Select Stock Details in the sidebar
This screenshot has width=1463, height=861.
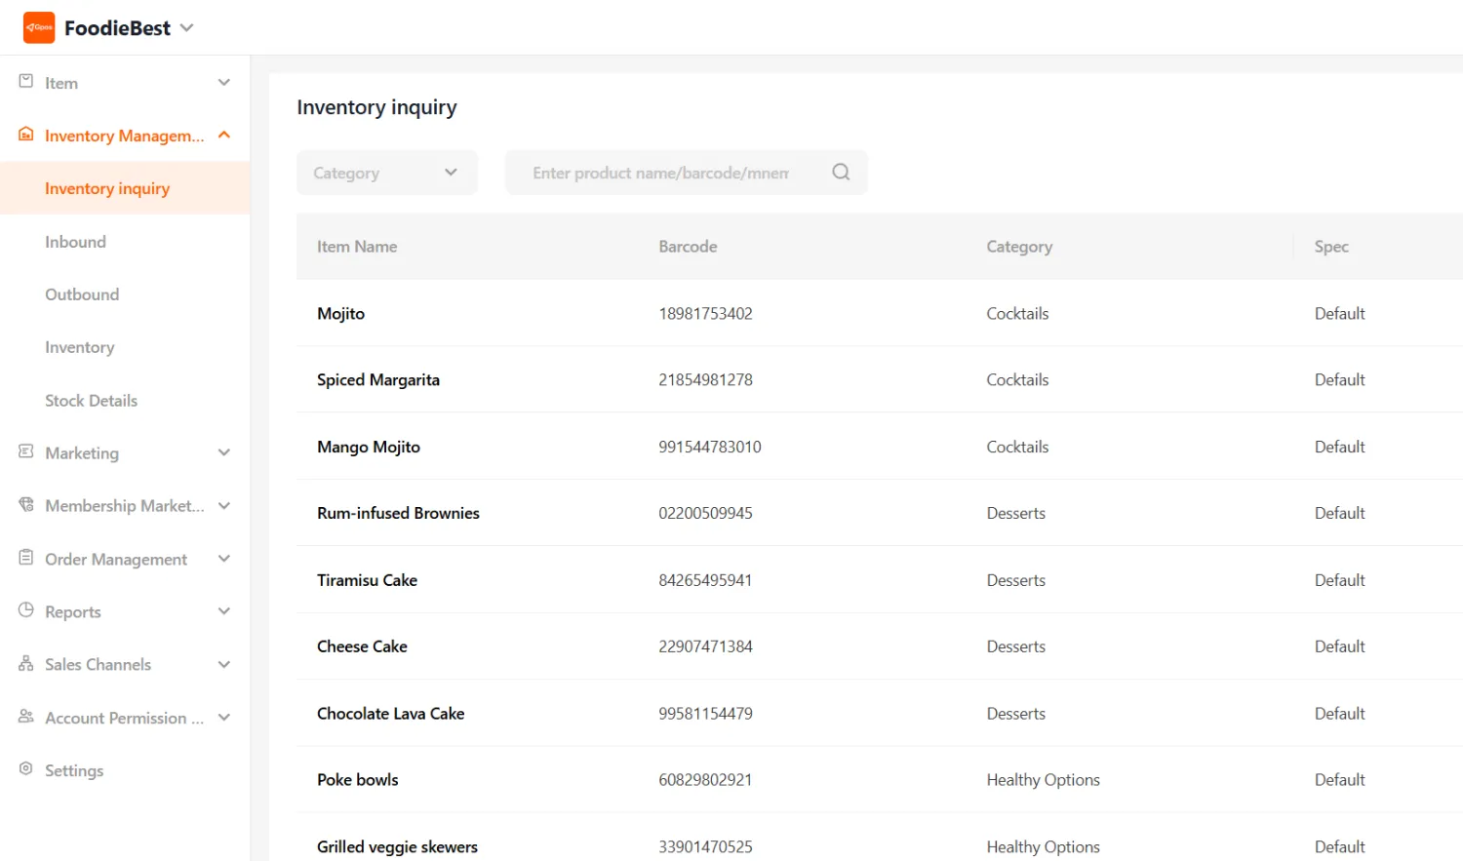(91, 401)
